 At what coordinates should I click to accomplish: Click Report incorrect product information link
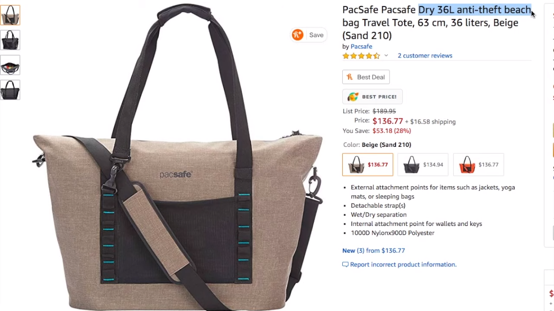(403, 264)
